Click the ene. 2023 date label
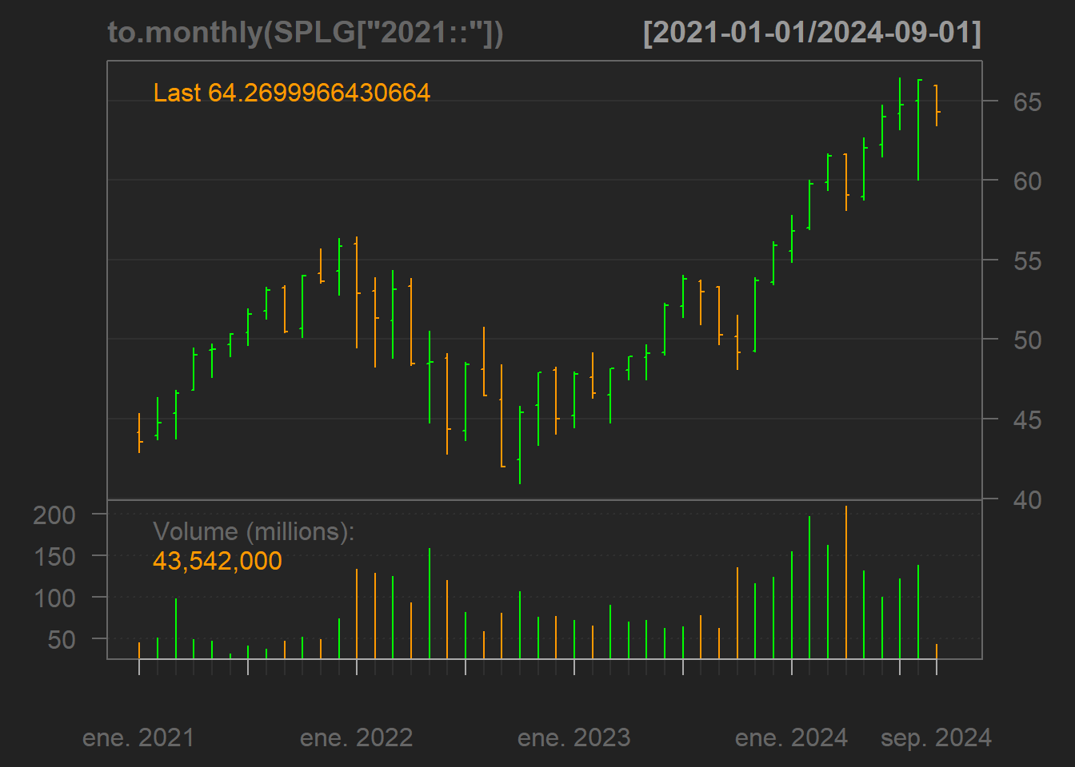The image size is (1075, 767). 573,737
